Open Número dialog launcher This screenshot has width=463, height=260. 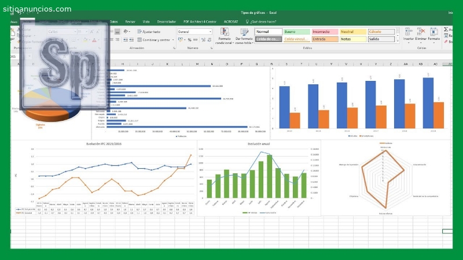point(211,48)
